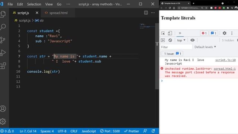Open the spread.html:1 source link
This screenshot has width=238, height=134.
[225, 68]
